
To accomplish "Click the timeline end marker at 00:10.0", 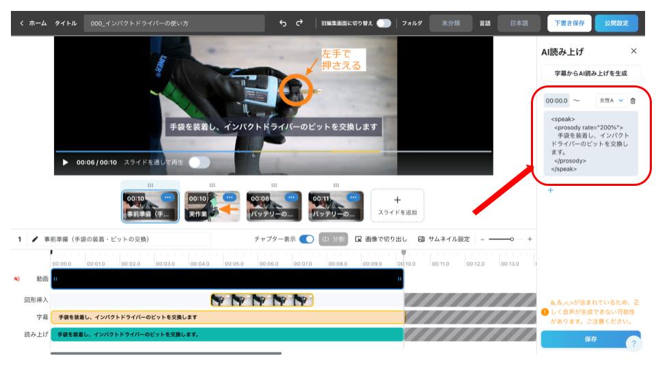I will 404,253.
